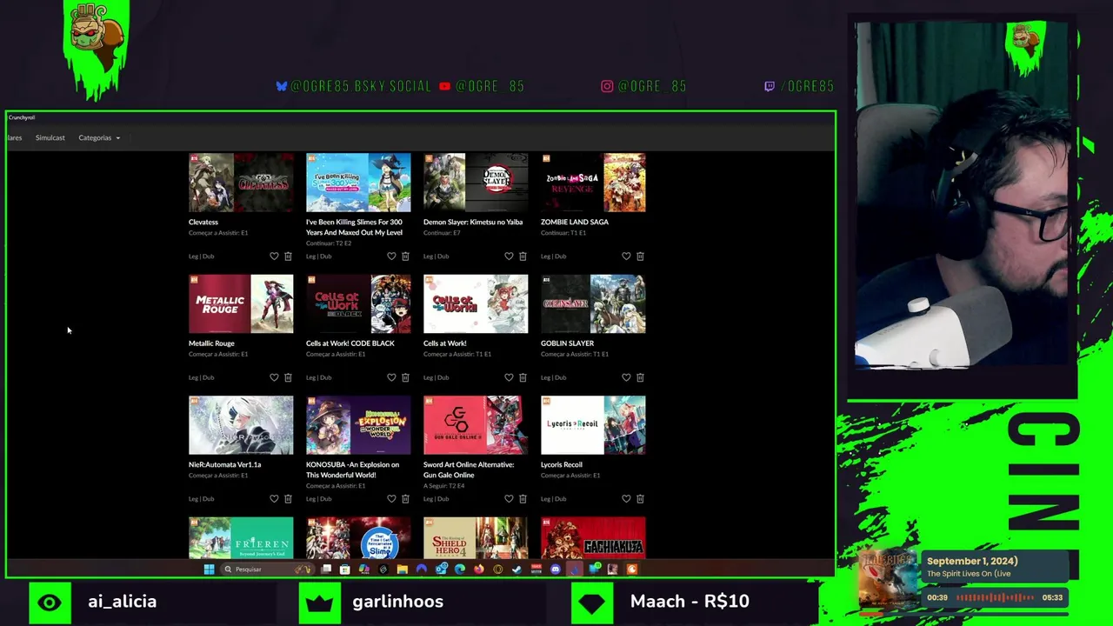The image size is (1113, 626).
Task: Click trash icon for NieR:Automata Ver1.1a
Action: 288,499
